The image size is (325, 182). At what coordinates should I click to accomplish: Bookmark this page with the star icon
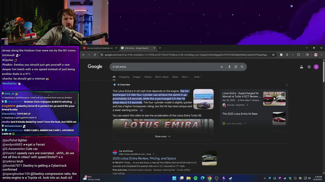click(273, 55)
